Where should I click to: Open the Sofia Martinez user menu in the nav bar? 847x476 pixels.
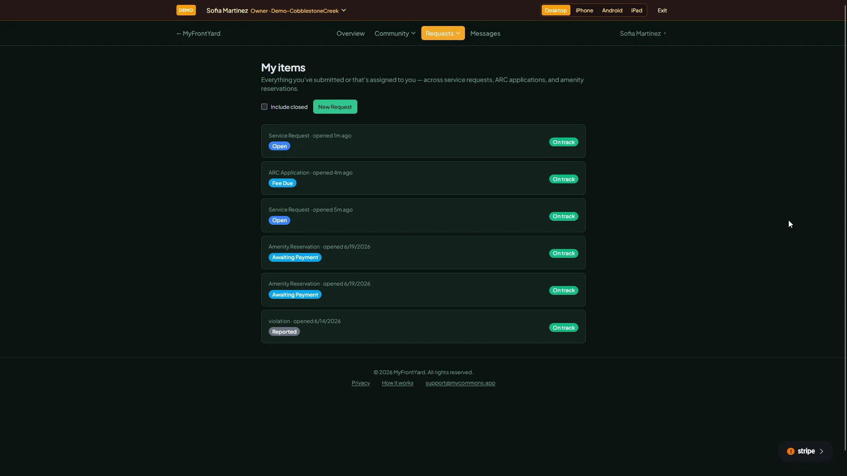pyautogui.click(x=643, y=33)
